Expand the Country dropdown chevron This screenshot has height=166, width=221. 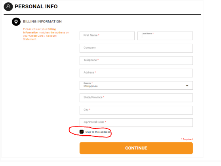(187, 85)
